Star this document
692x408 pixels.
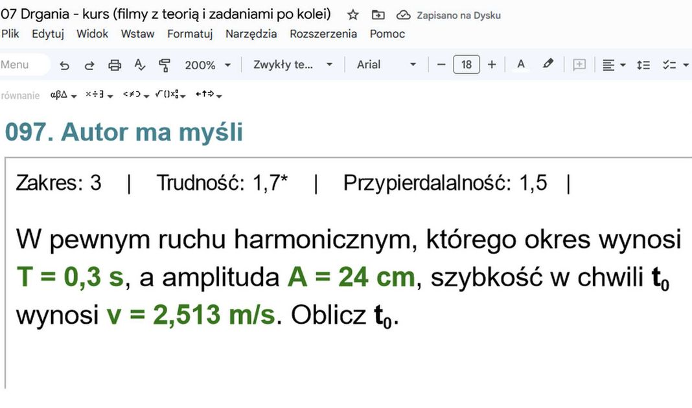tap(353, 15)
